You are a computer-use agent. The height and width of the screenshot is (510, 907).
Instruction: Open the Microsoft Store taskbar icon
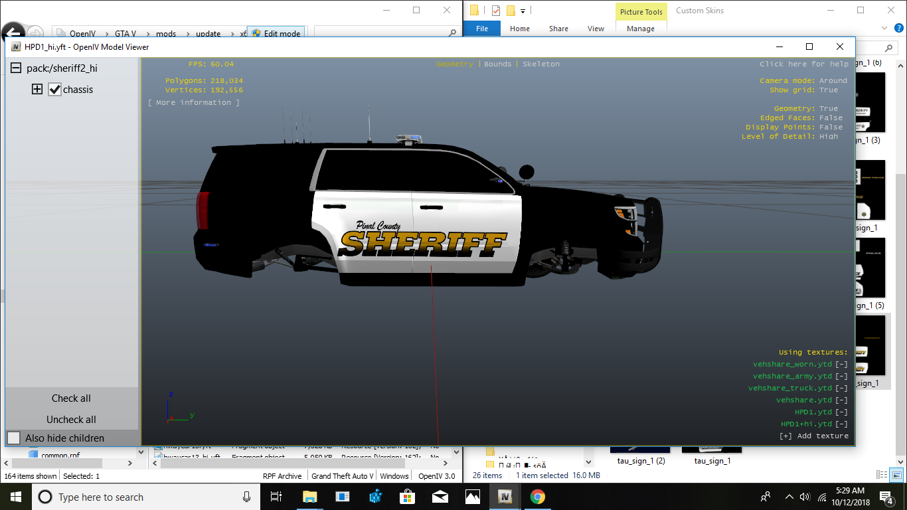coord(407,497)
